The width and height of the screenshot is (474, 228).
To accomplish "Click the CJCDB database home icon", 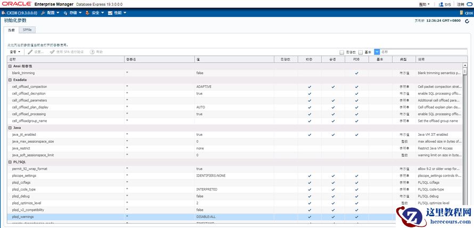I will point(4,12).
